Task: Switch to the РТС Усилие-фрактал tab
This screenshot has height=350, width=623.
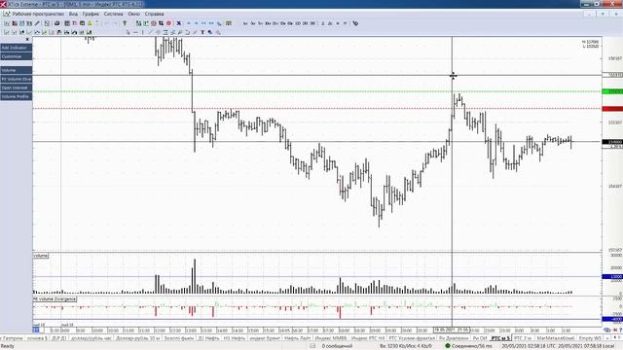Action: point(412,338)
